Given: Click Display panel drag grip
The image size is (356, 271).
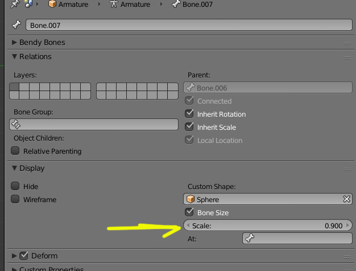Looking at the screenshot, I should click(x=347, y=169).
